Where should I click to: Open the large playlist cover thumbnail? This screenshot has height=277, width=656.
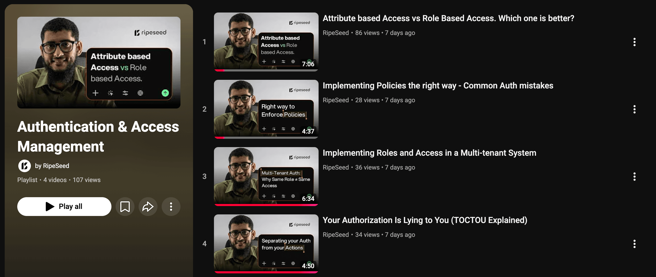(x=99, y=63)
